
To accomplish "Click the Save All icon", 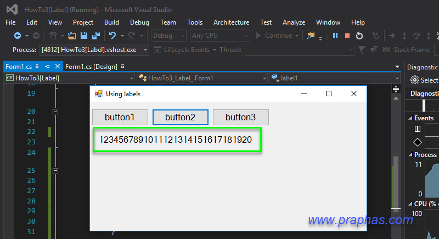I will point(96,36).
